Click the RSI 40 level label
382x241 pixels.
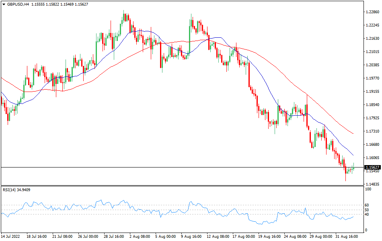tap(366, 214)
